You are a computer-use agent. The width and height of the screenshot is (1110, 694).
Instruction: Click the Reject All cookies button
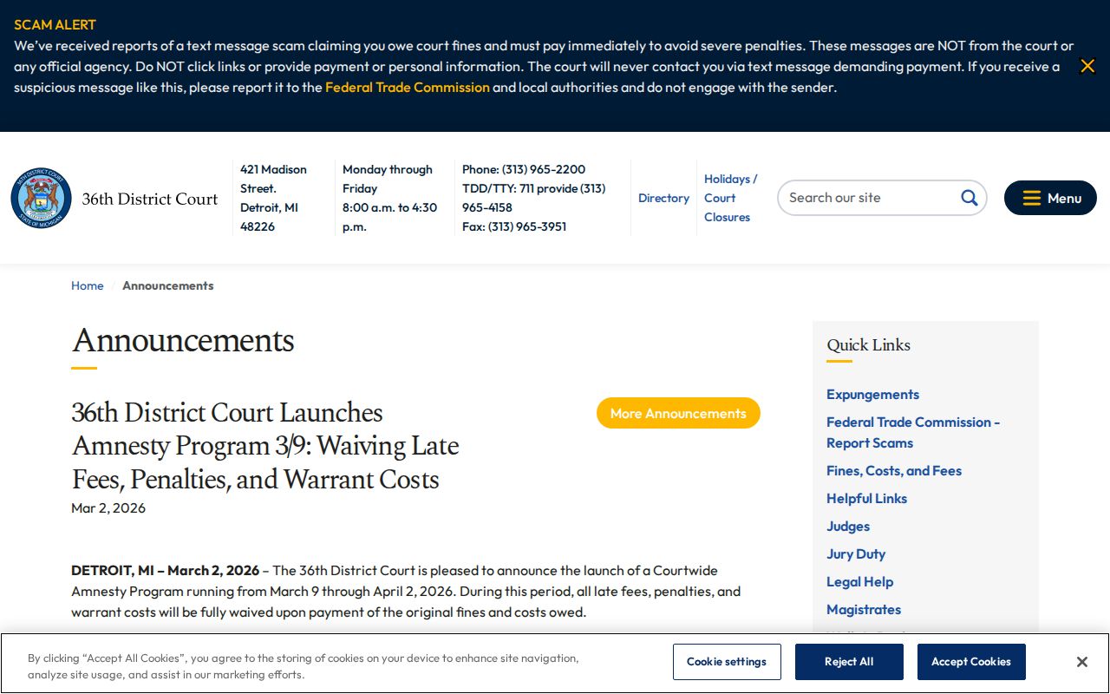[849, 662]
